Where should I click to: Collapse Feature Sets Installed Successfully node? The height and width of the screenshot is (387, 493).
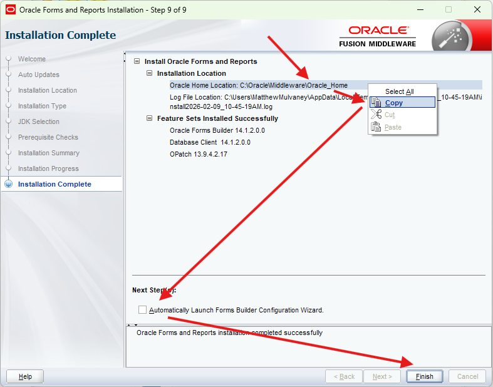point(149,118)
